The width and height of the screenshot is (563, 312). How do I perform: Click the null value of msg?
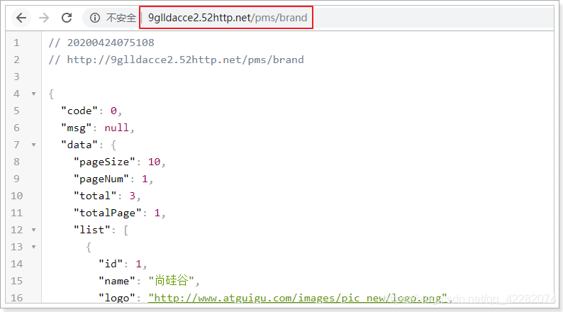pyautogui.click(x=117, y=128)
